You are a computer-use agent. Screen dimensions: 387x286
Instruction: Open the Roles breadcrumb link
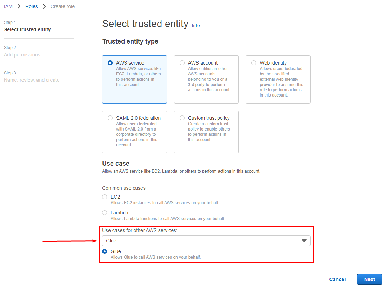(x=31, y=6)
